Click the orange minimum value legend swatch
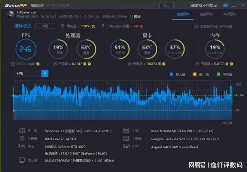Image resolution: width=247 pixels, height=172 pixels. pos(195,74)
